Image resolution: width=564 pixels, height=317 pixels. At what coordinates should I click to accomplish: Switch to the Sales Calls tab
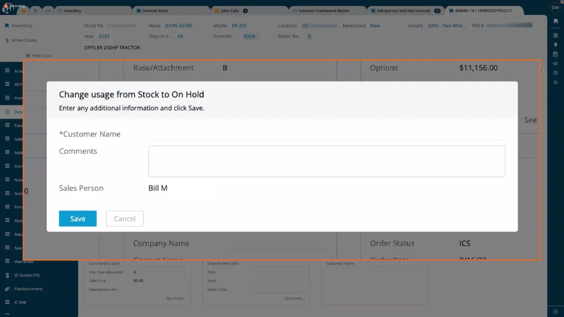click(x=229, y=11)
